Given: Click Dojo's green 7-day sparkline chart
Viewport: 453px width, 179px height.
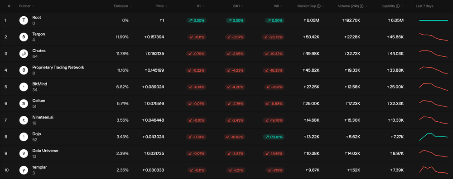Looking at the screenshot, I should (434, 137).
